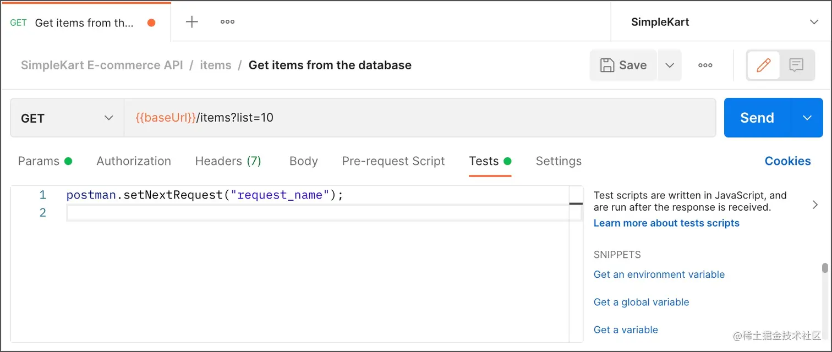This screenshot has width=832, height=352.
Task: Open tab options three-dot menu
Action: [227, 22]
